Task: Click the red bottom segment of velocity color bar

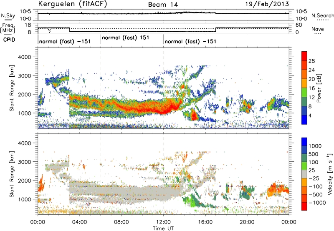Action: [x=304, y=206]
